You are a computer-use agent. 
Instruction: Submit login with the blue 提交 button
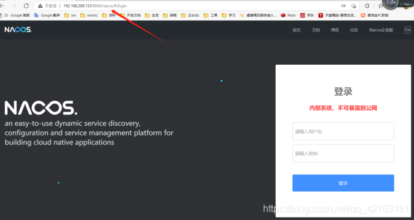coord(343,183)
